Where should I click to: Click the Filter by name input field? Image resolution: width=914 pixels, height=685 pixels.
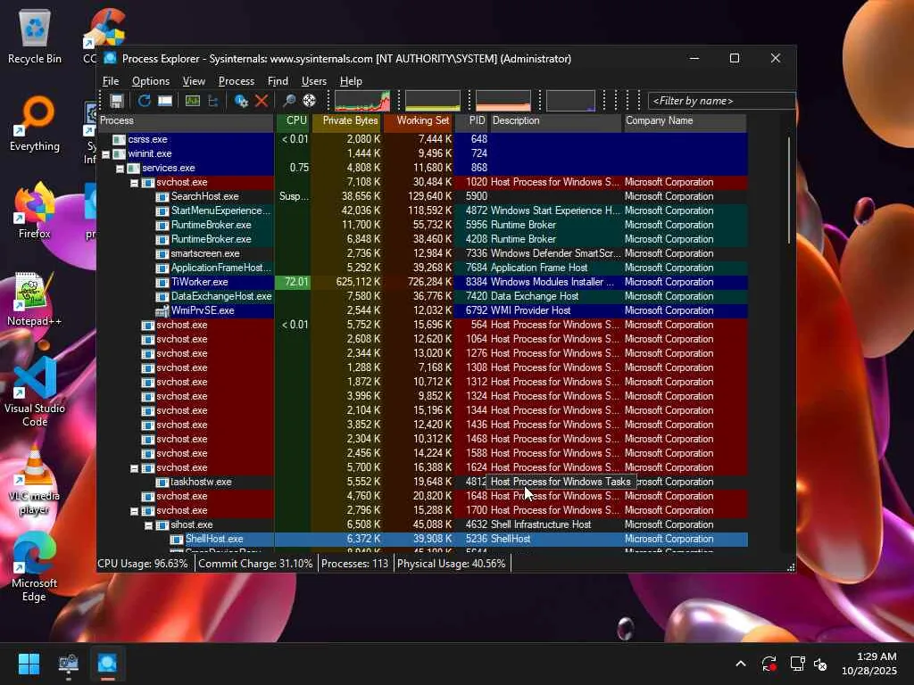721,101
